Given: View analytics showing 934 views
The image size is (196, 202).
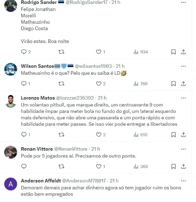Looking at the screenshot, I should coord(141,52).
